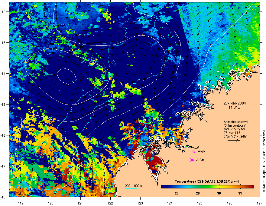Click the 'Altimetric sealevel' text line
This screenshot has width=266, height=206.
236,122
